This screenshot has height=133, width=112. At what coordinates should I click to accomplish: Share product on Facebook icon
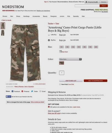coord(12,91)
